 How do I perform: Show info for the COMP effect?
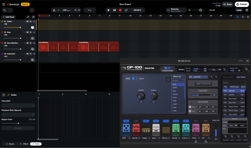click(x=168, y=79)
